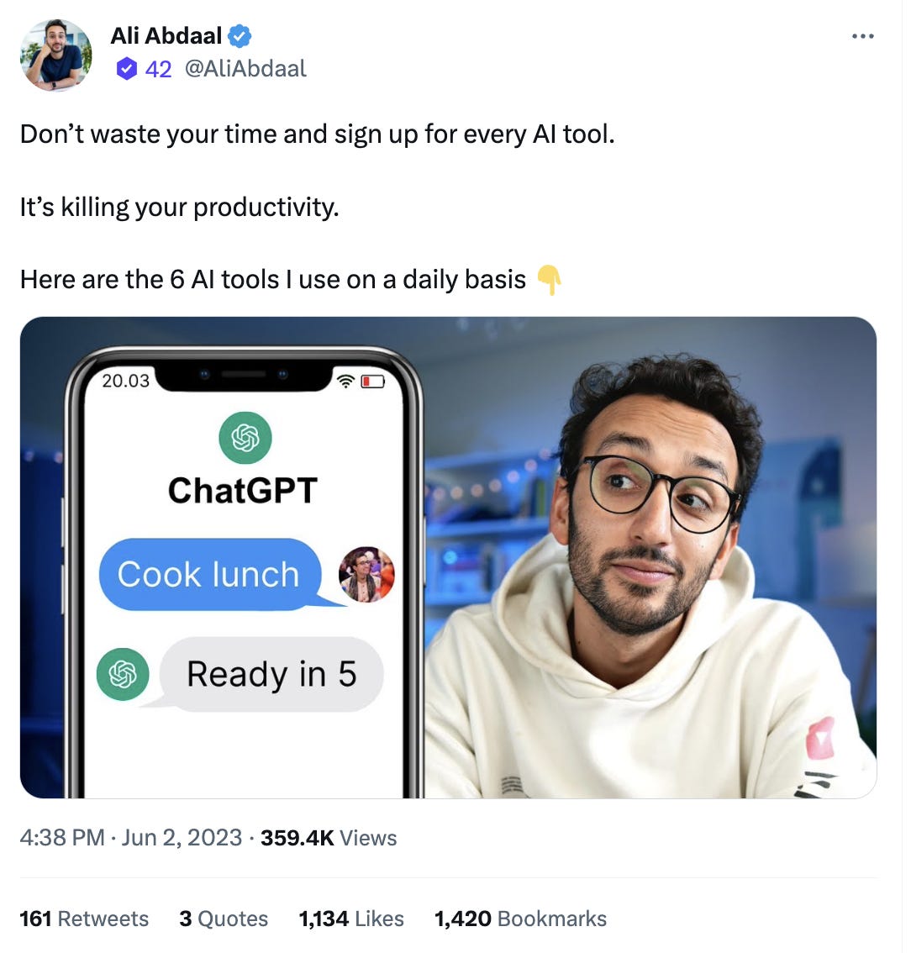View the 161 Retweets list
Image resolution: width=911 pixels, height=953 pixels.
point(84,919)
